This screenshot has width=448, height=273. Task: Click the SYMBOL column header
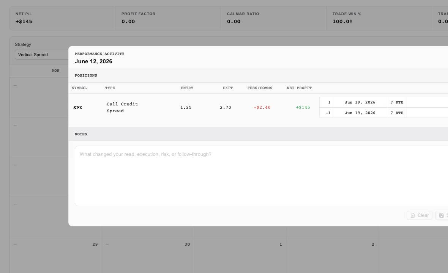pyautogui.click(x=79, y=88)
